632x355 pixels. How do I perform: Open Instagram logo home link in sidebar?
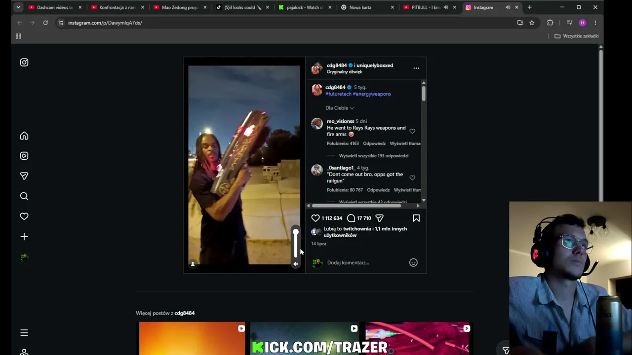tap(24, 63)
